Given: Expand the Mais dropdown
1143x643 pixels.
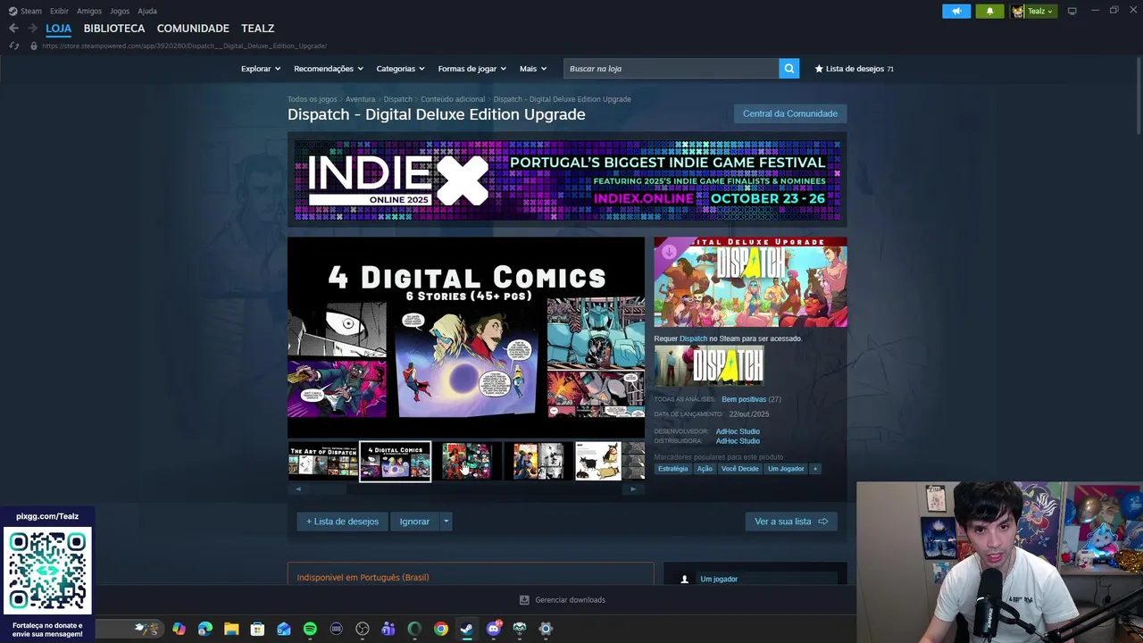Looking at the screenshot, I should coord(533,69).
